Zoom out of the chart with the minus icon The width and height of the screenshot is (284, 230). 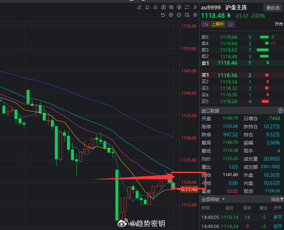coord(179,15)
